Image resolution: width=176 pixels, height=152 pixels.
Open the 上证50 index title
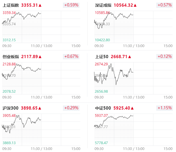pos(101,57)
